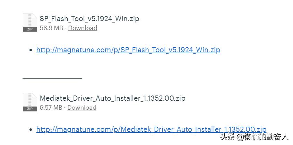Select the SP_Flash_Tool_v5.1924_Win.zip file name
Screen dimensions: 293x145
click(x=89, y=19)
